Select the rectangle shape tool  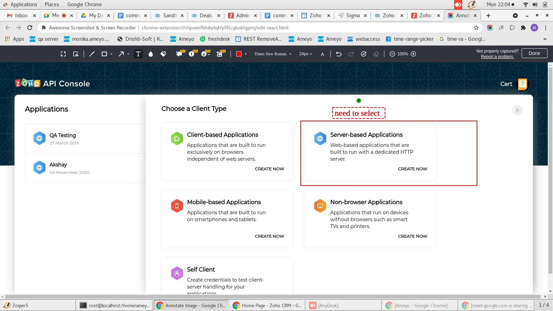pyautogui.click(x=104, y=54)
